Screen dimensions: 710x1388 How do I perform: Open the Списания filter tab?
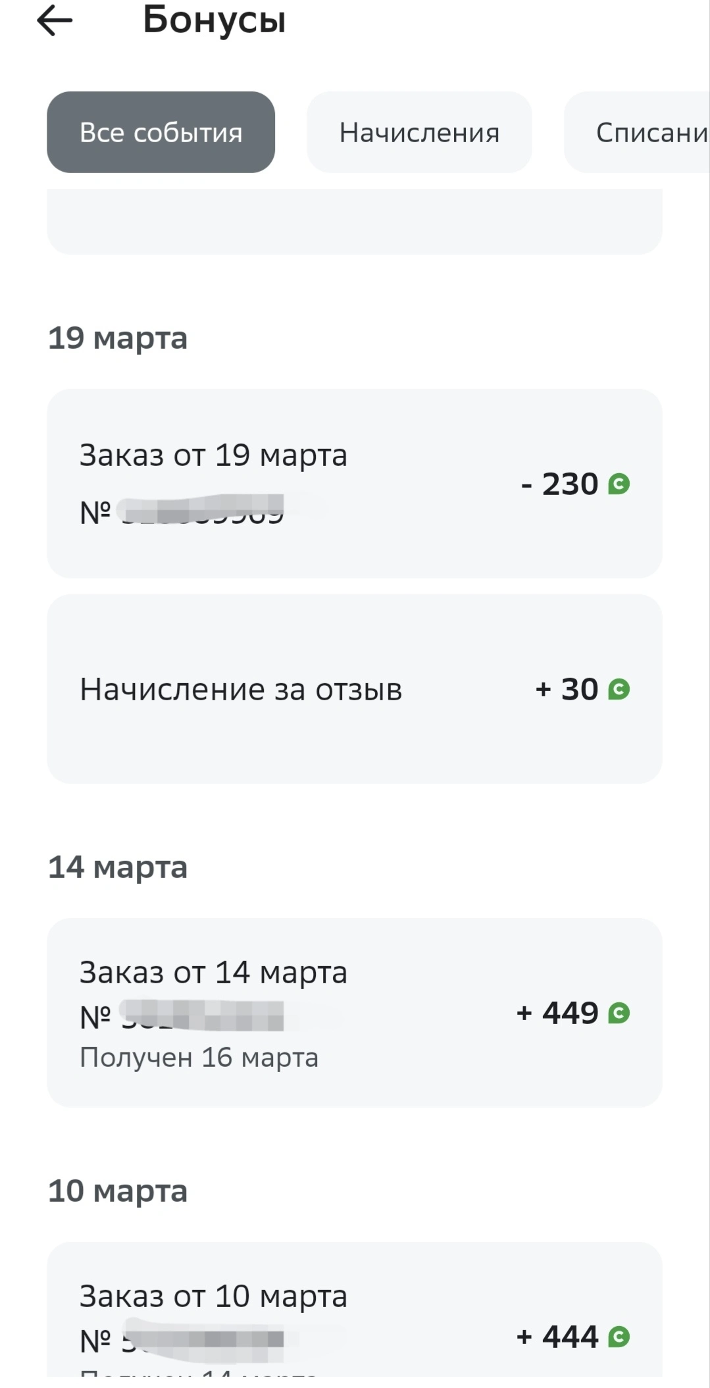pos(637,132)
